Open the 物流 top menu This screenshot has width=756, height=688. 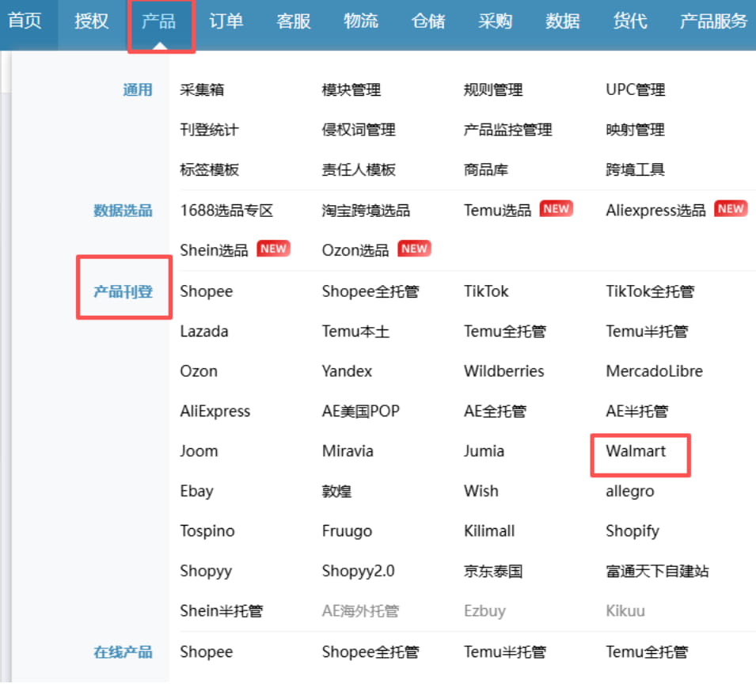tap(361, 21)
